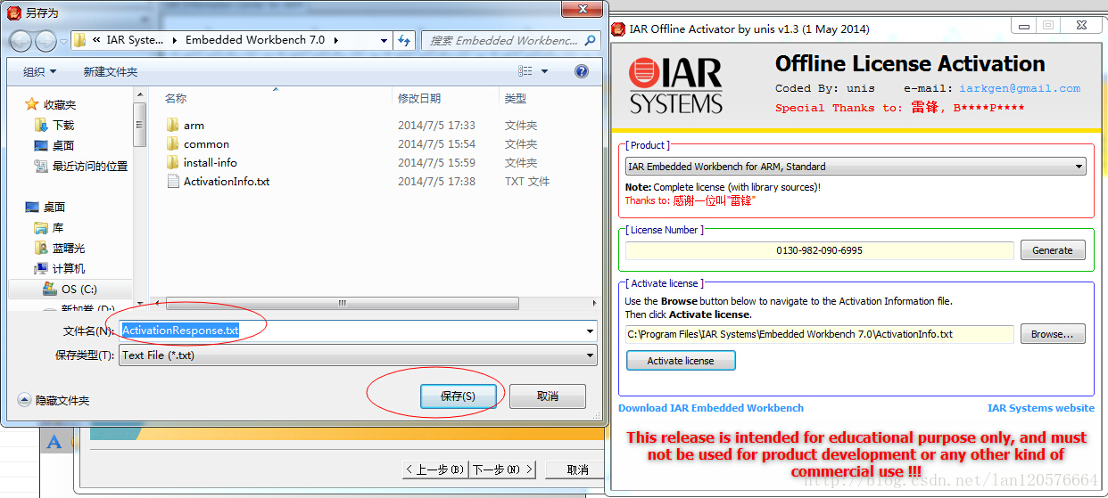The height and width of the screenshot is (498, 1108).
Task: Minimize the IAR Offline Activator window
Action: pos(1025,26)
